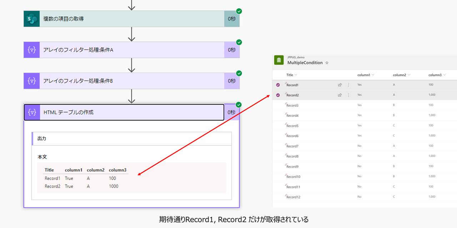Screen dimensions: 457x228
Task: Click the filter icon on アレイのフィルター処理:条件A
Action: pos(30,49)
